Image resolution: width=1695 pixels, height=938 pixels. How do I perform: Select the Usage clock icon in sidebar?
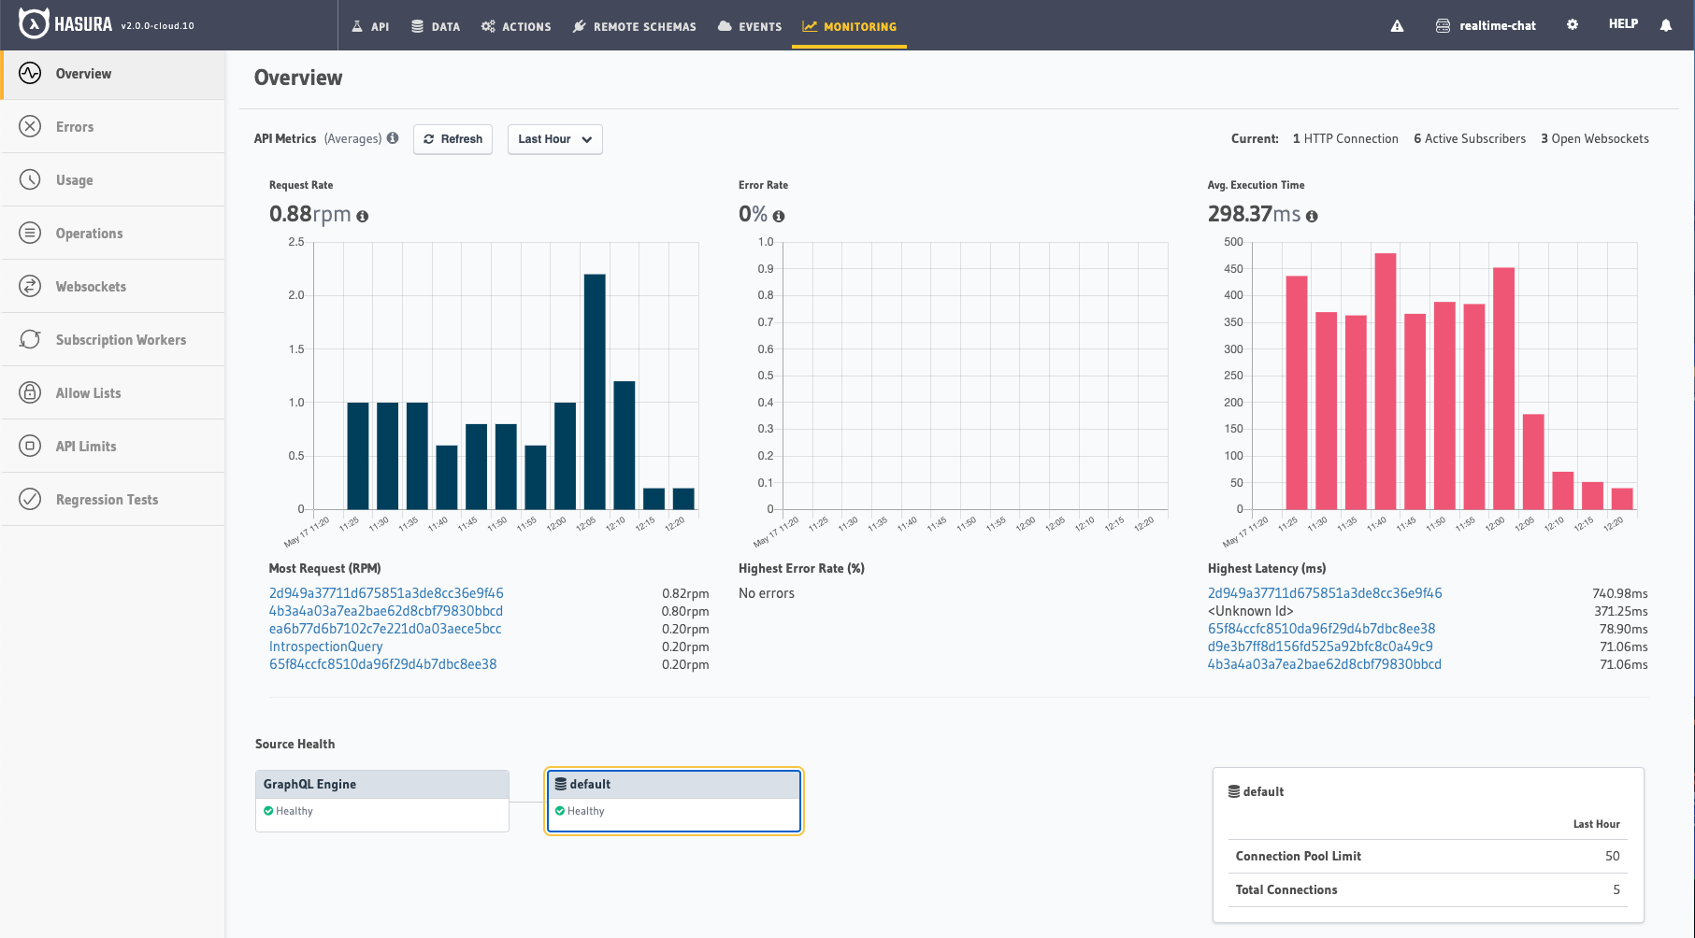click(x=31, y=179)
